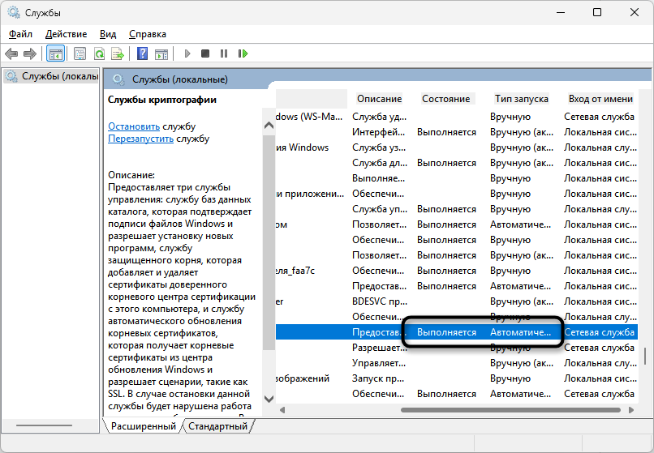This screenshot has width=654, height=453.
Task: Maximize the Службы window
Action: click(597, 12)
